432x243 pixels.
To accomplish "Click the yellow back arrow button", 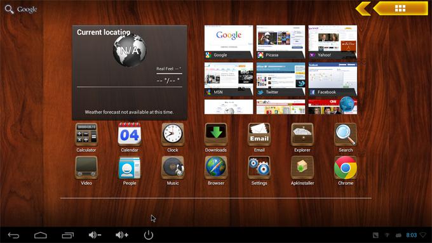I will (363, 8).
